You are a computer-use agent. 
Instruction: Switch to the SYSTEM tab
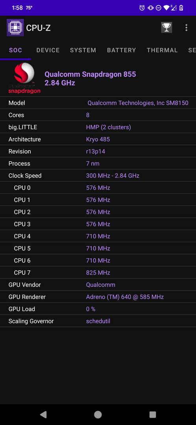83,50
